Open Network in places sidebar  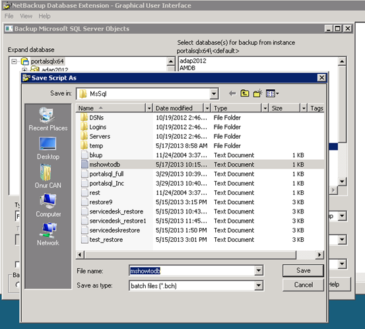click(x=48, y=234)
